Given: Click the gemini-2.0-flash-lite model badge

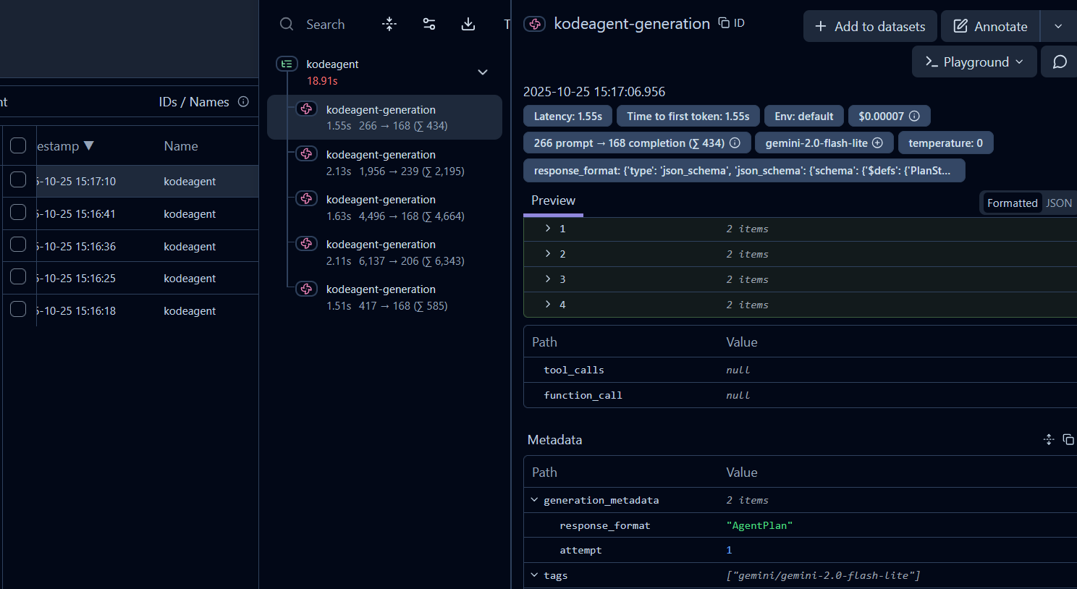Looking at the screenshot, I should [824, 143].
